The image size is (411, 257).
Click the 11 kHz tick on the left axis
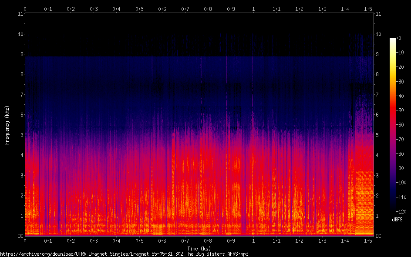tap(20, 14)
